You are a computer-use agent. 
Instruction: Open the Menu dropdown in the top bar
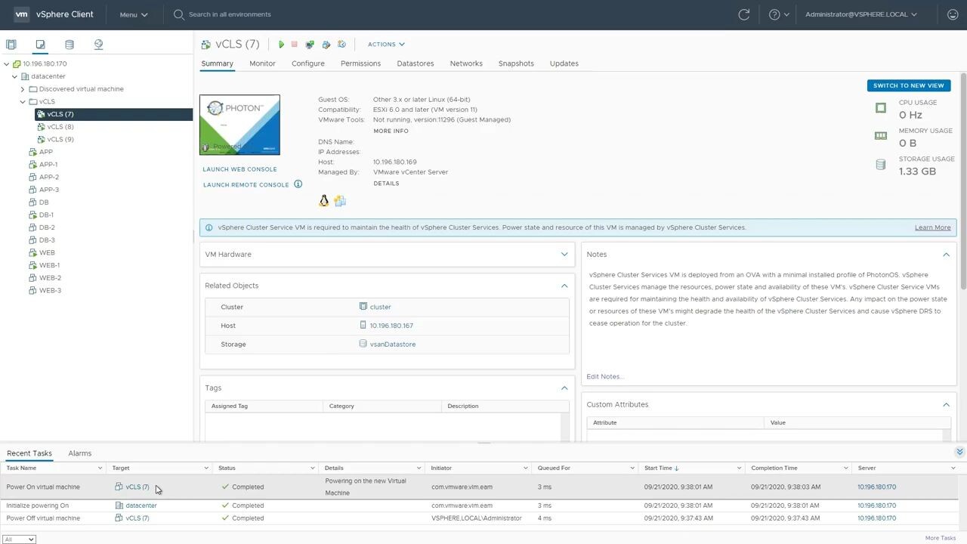[133, 14]
